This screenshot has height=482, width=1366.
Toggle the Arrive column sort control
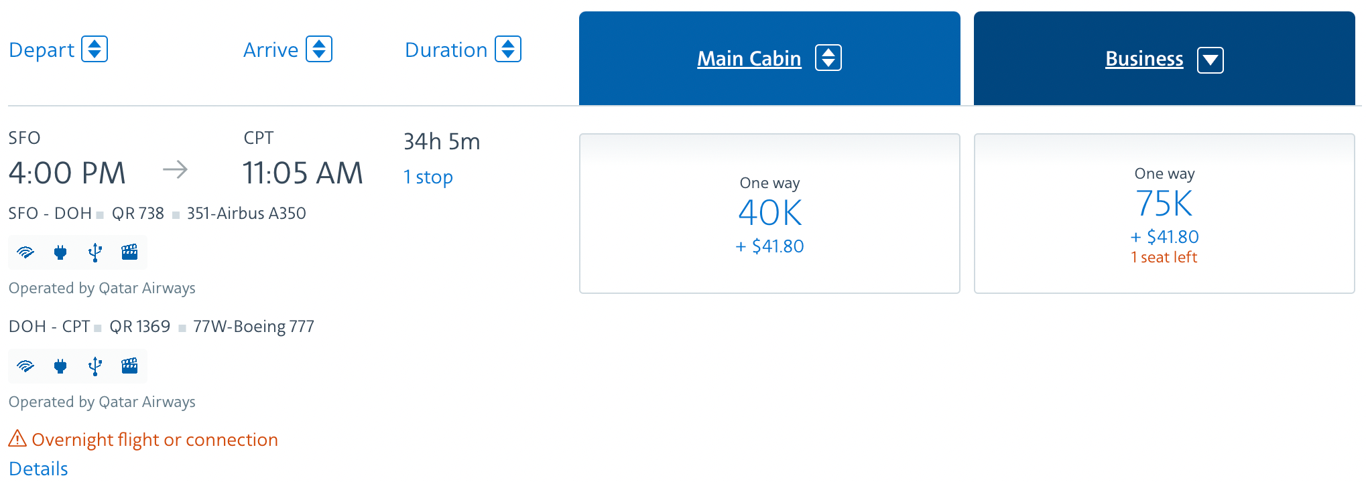[x=320, y=49]
